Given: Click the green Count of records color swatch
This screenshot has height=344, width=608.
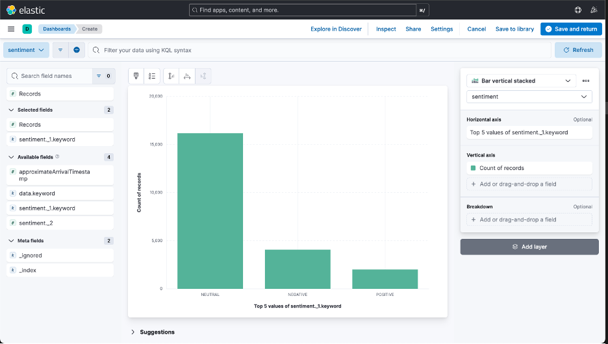Looking at the screenshot, I should click(473, 168).
